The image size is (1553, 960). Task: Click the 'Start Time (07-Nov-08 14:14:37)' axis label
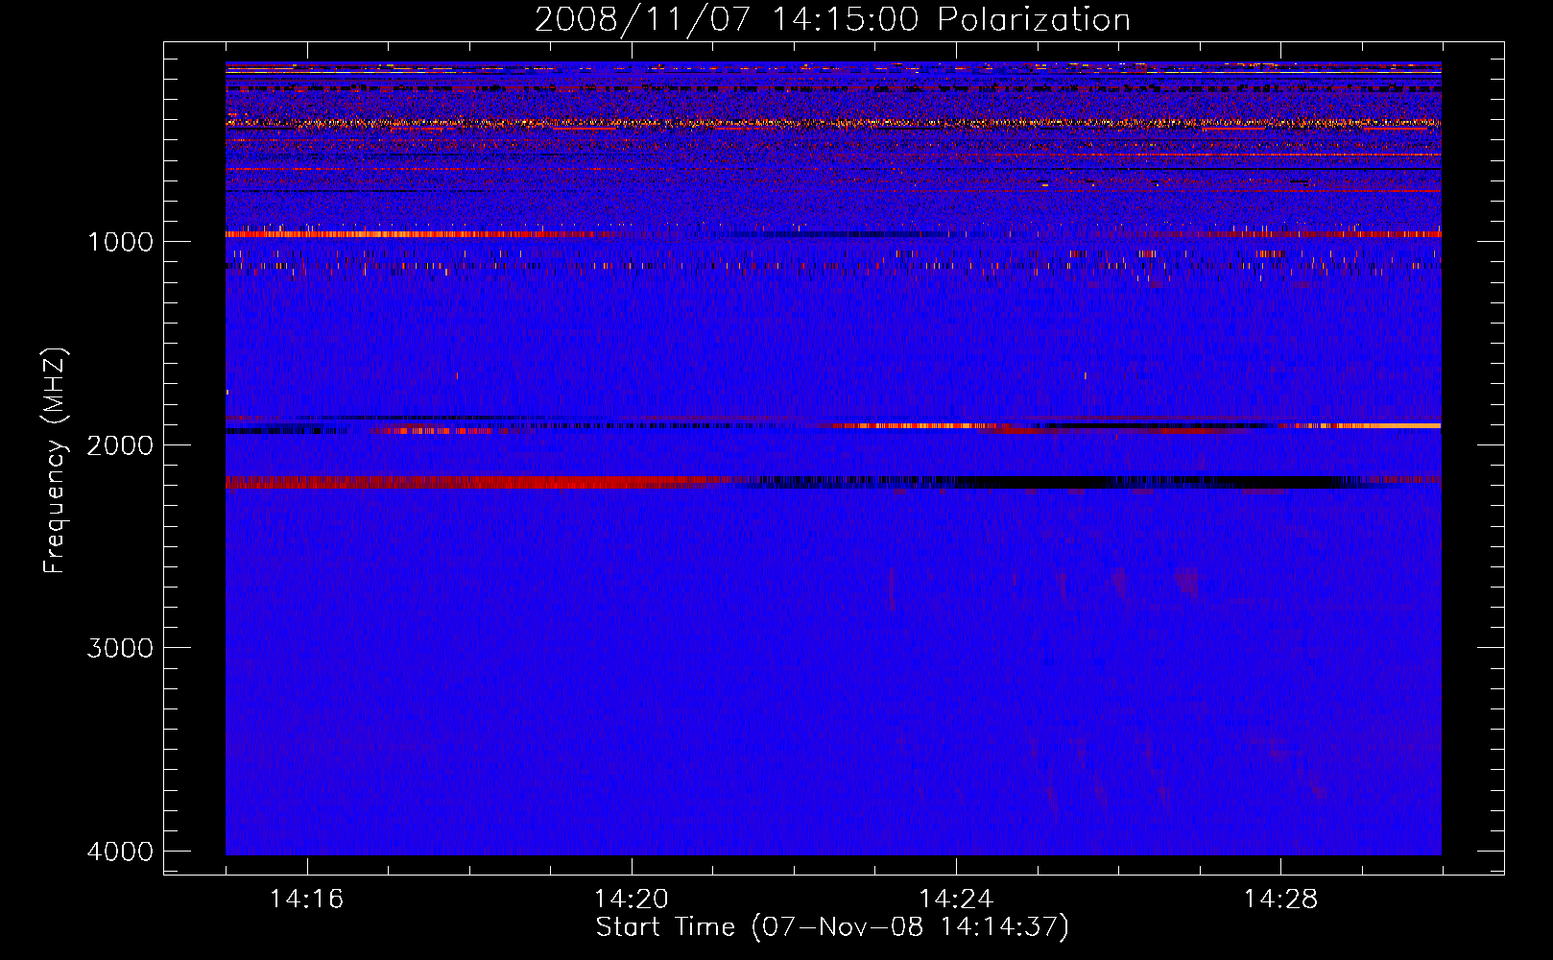pos(832,927)
